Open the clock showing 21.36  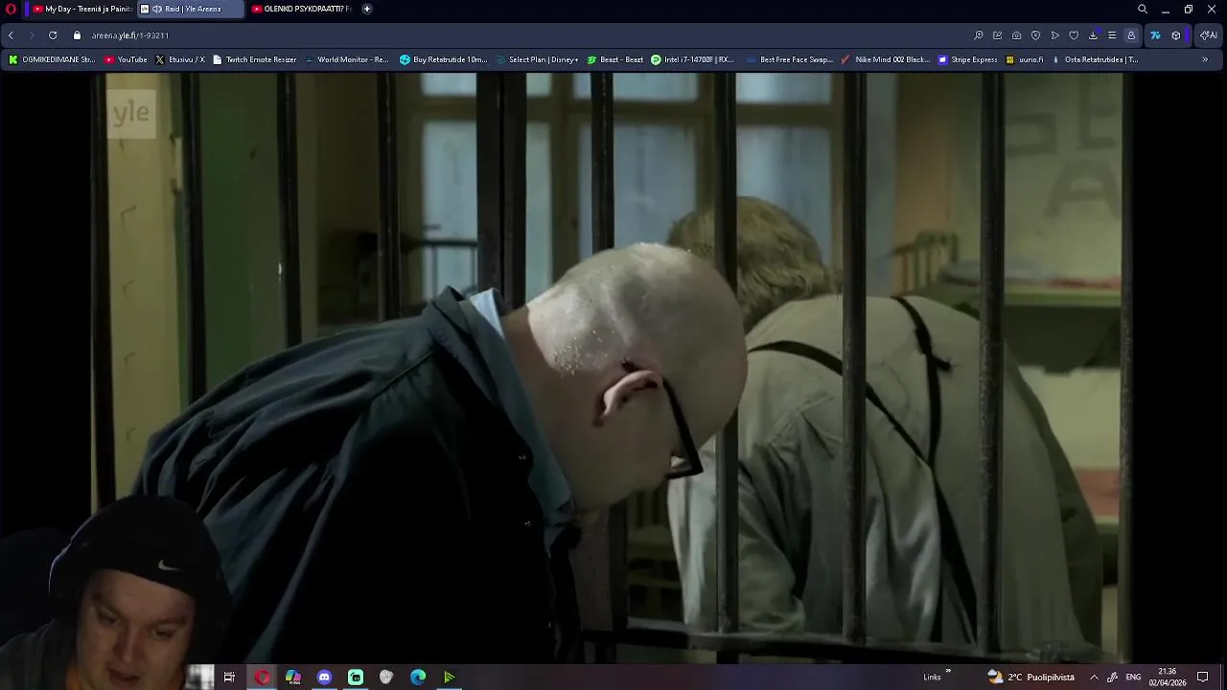[x=1168, y=678]
